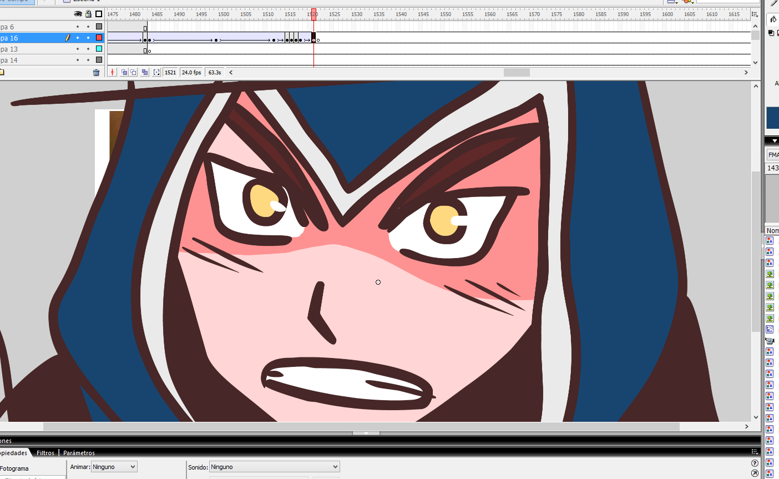Expand the color panel disclosure triangle

click(x=775, y=141)
